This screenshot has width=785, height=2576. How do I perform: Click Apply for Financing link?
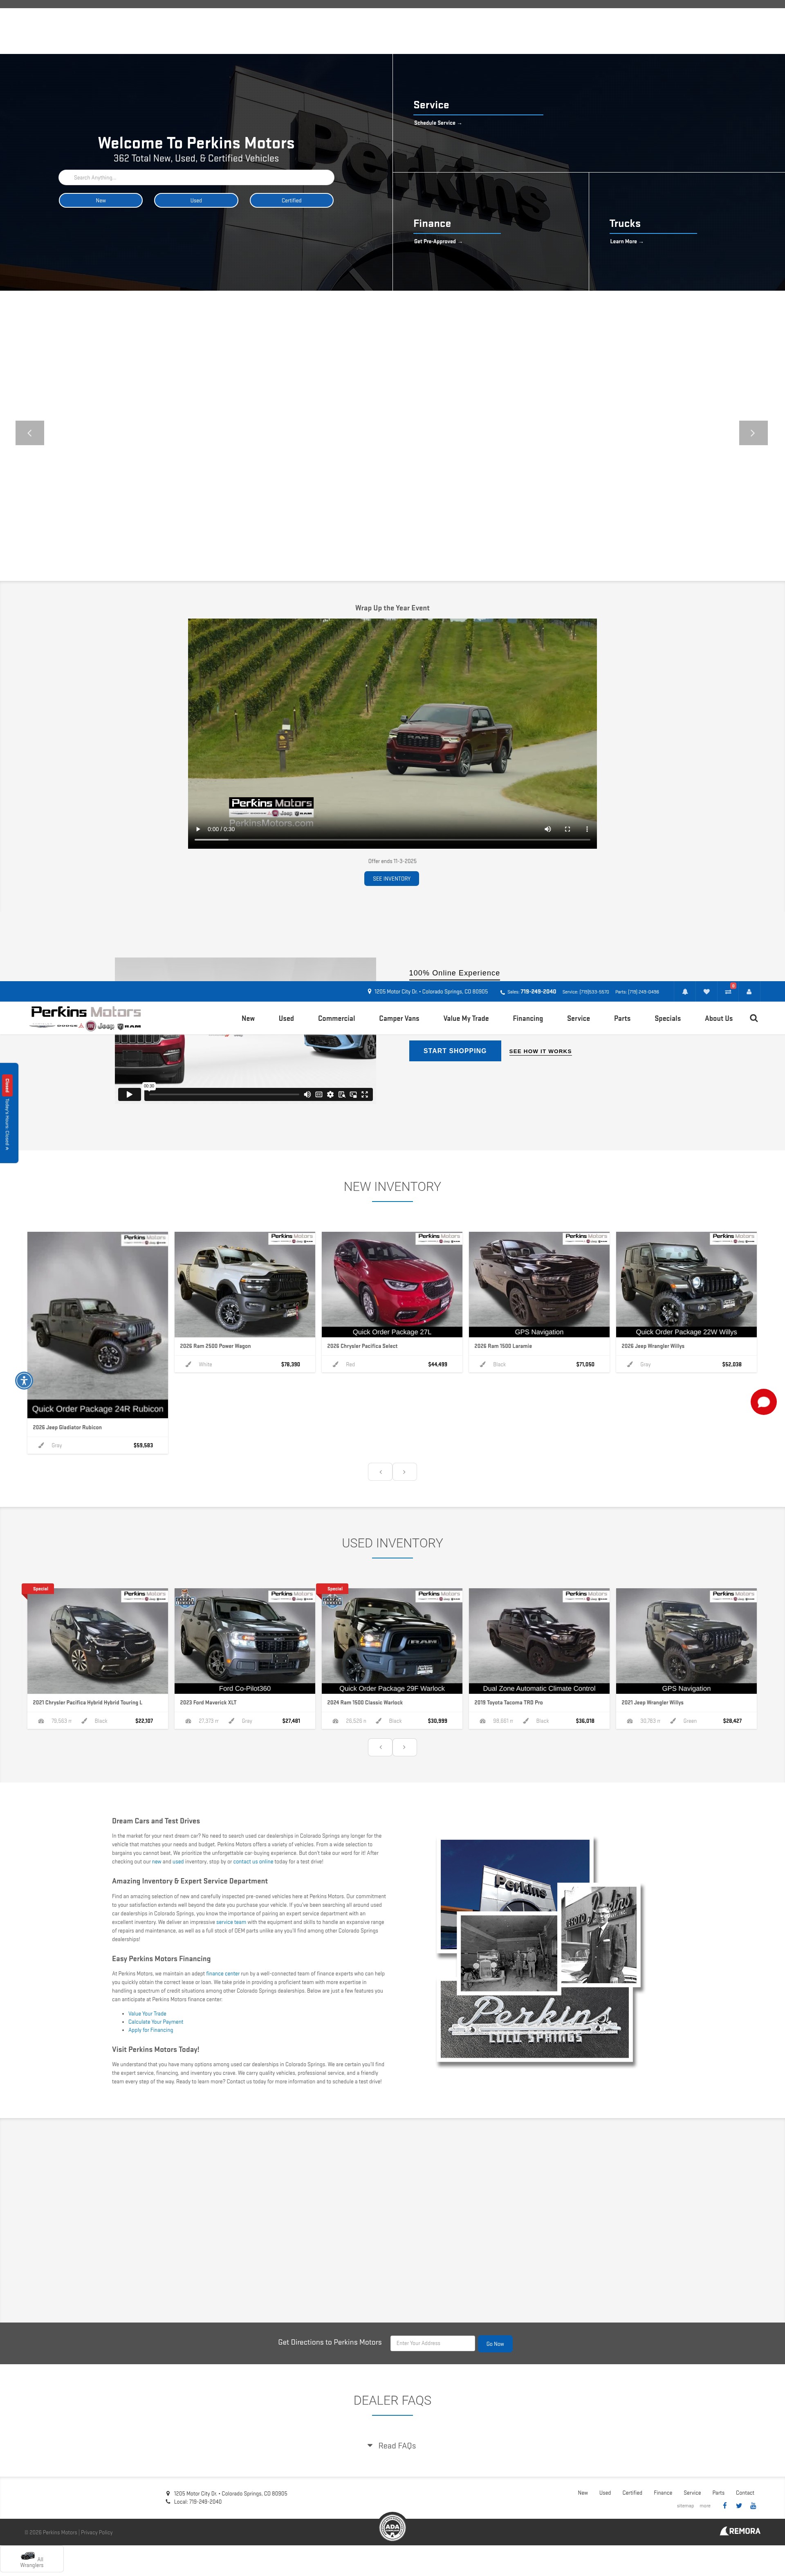[x=151, y=2030]
